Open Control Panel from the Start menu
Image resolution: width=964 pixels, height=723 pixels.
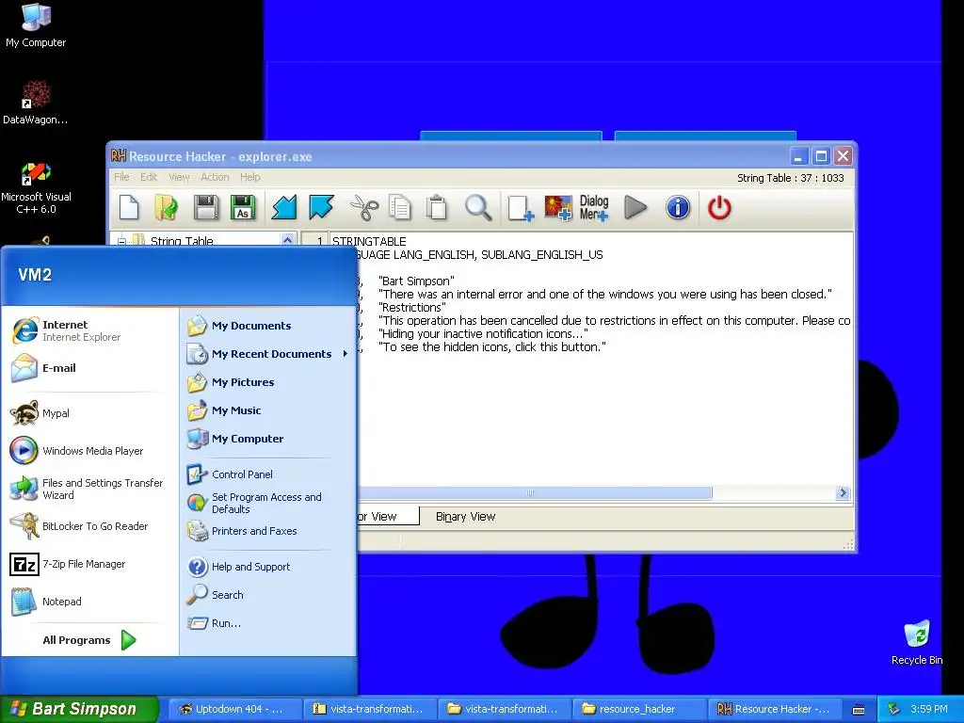[x=268, y=474]
